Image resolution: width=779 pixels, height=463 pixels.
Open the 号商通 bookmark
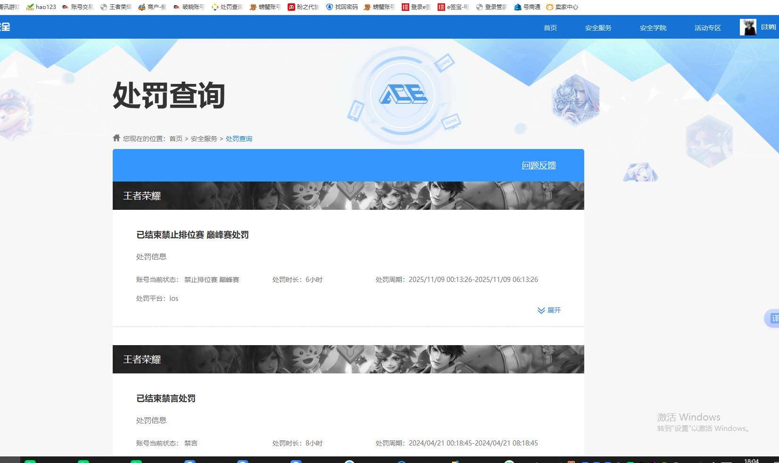(527, 7)
